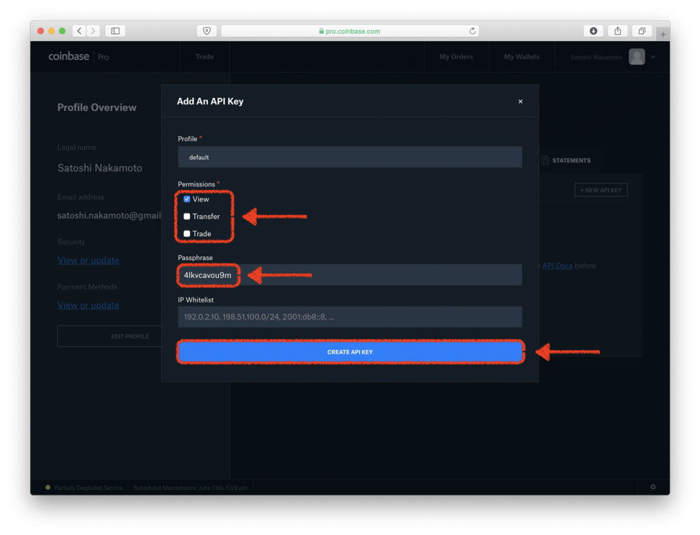Expand the account dropdown chevron
This screenshot has height=535, width=700.
pos(653,57)
